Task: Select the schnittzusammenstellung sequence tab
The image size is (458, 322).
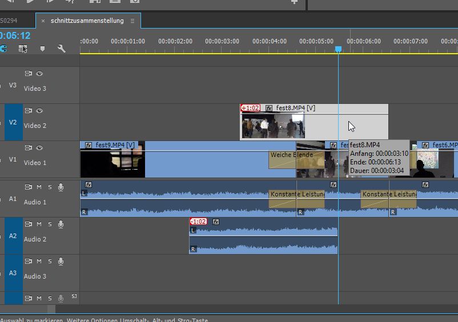Action: coord(87,21)
